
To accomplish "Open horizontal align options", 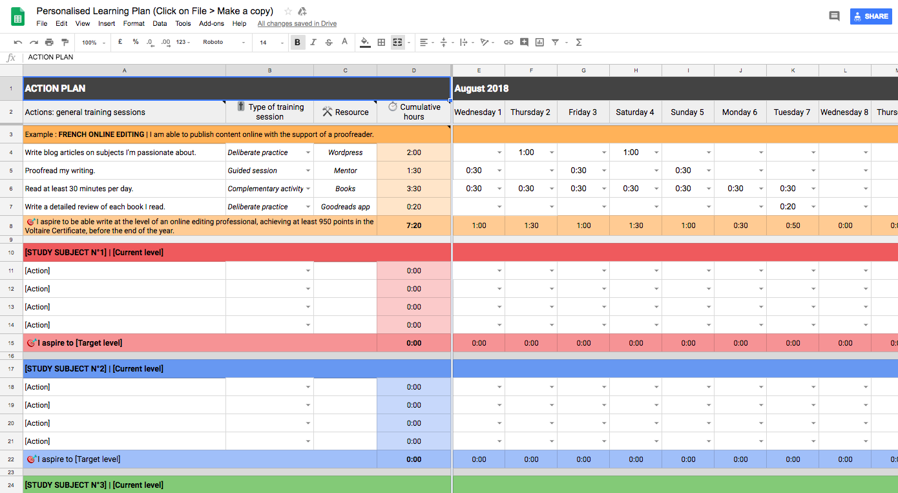I will (x=426, y=42).
